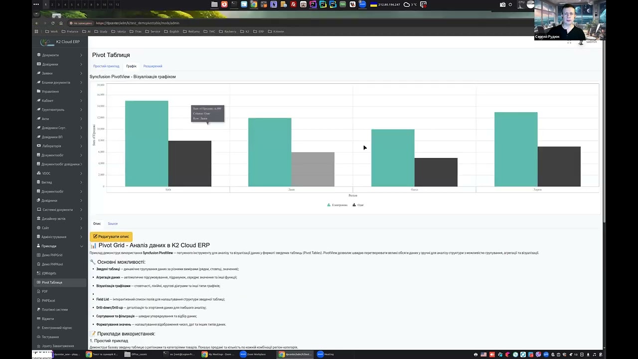Click the Демо PHPGrid icon
The image size is (638, 359).
39,255
